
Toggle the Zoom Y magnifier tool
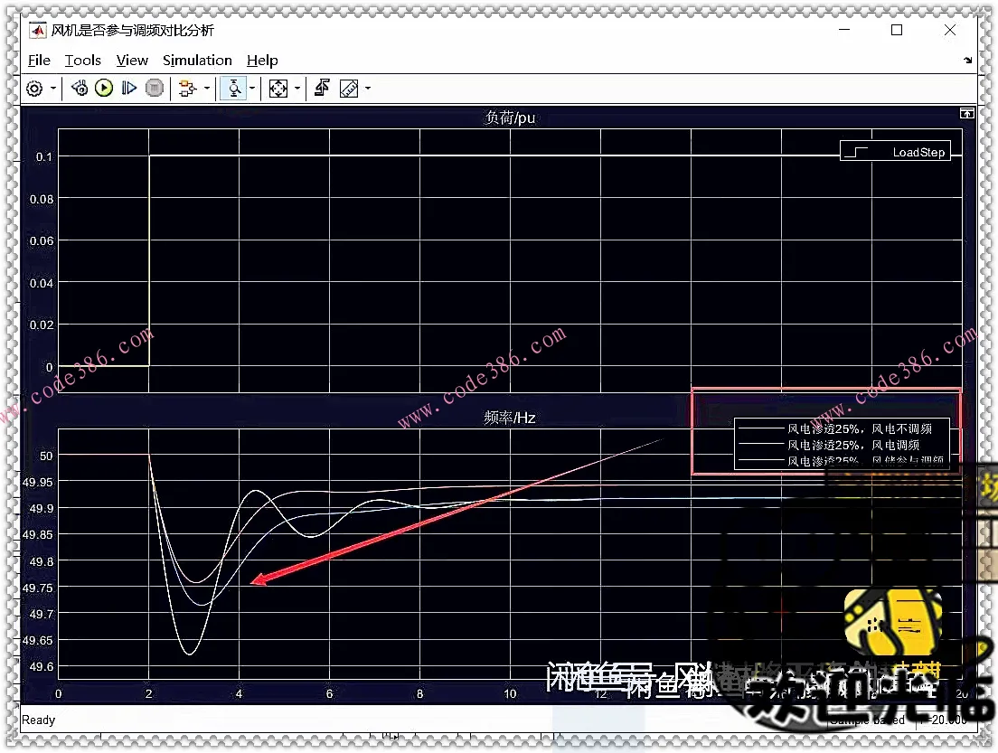click(x=234, y=89)
